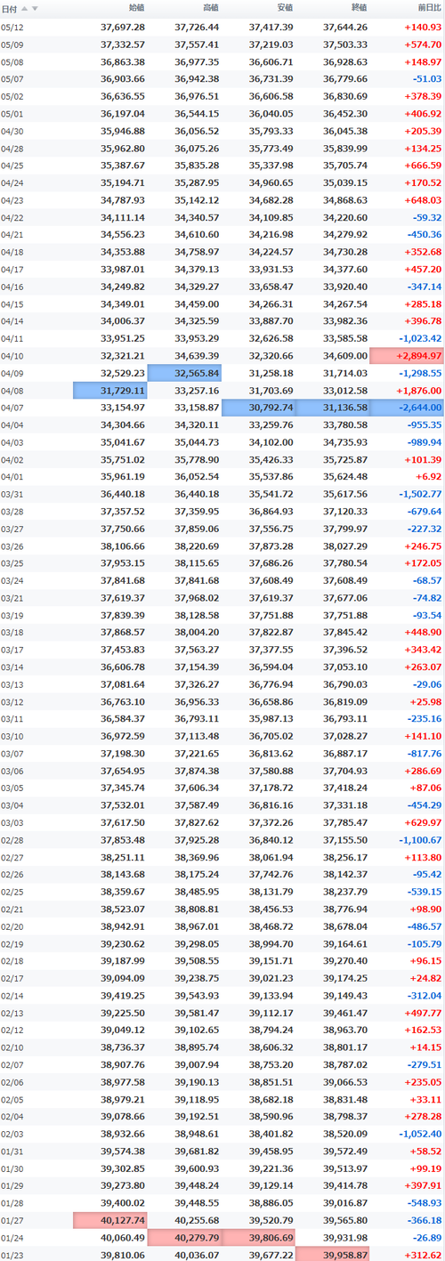Select closing value 37,704.93
Image resolution: width=445 pixels, height=1261 pixels.
[x=345, y=770]
